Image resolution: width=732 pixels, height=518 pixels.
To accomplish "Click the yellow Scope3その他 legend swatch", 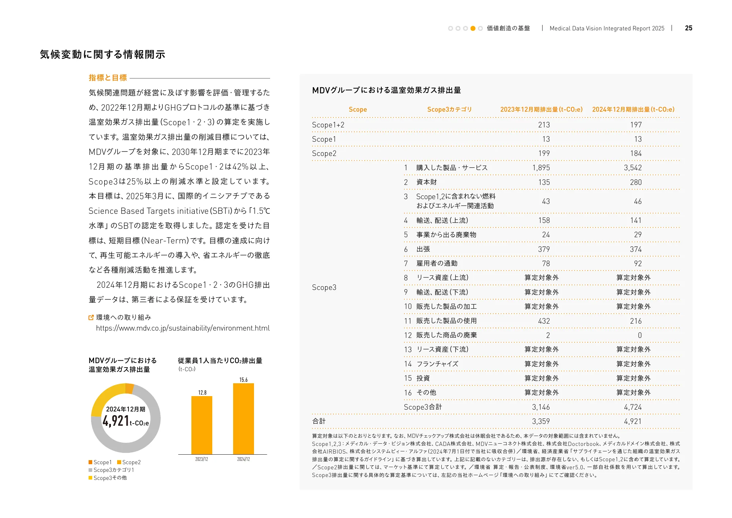I will click(90, 478).
